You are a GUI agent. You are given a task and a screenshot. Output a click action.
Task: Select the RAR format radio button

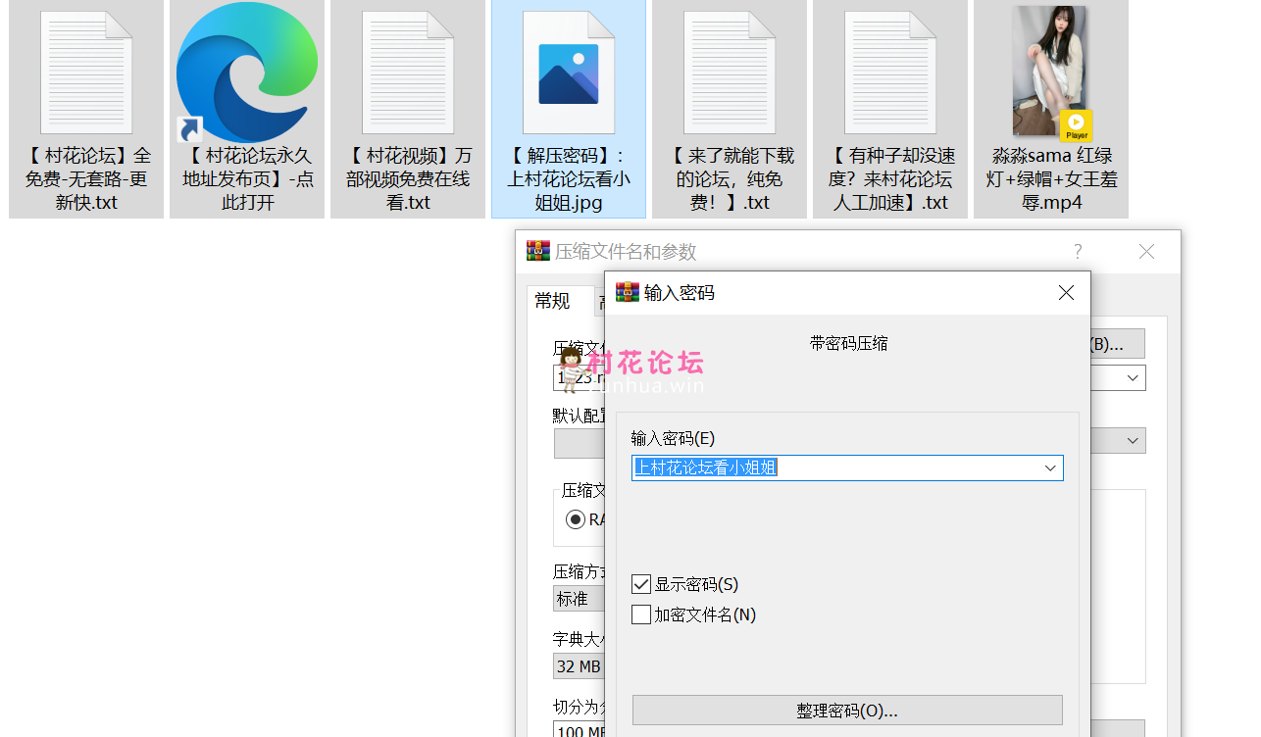(576, 519)
